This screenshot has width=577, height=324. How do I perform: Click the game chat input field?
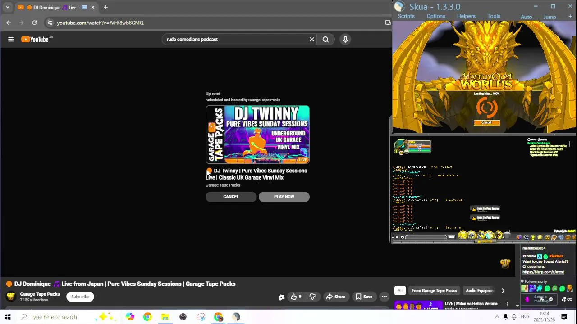coord(427,237)
